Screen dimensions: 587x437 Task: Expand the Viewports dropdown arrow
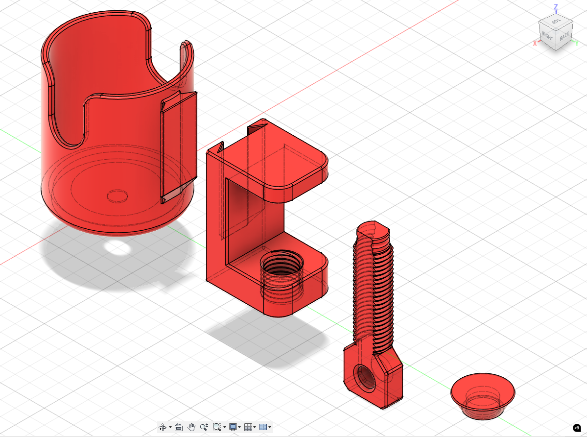pyautogui.click(x=270, y=427)
